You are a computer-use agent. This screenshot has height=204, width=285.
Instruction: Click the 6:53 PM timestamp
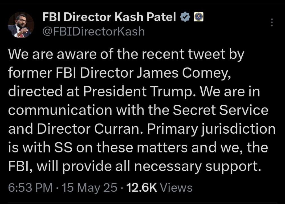click(30, 187)
